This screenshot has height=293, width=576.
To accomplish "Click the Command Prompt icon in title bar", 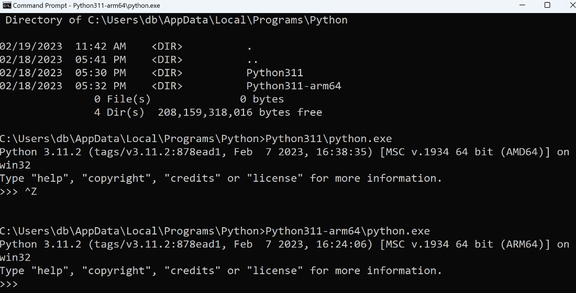I will (6, 5).
